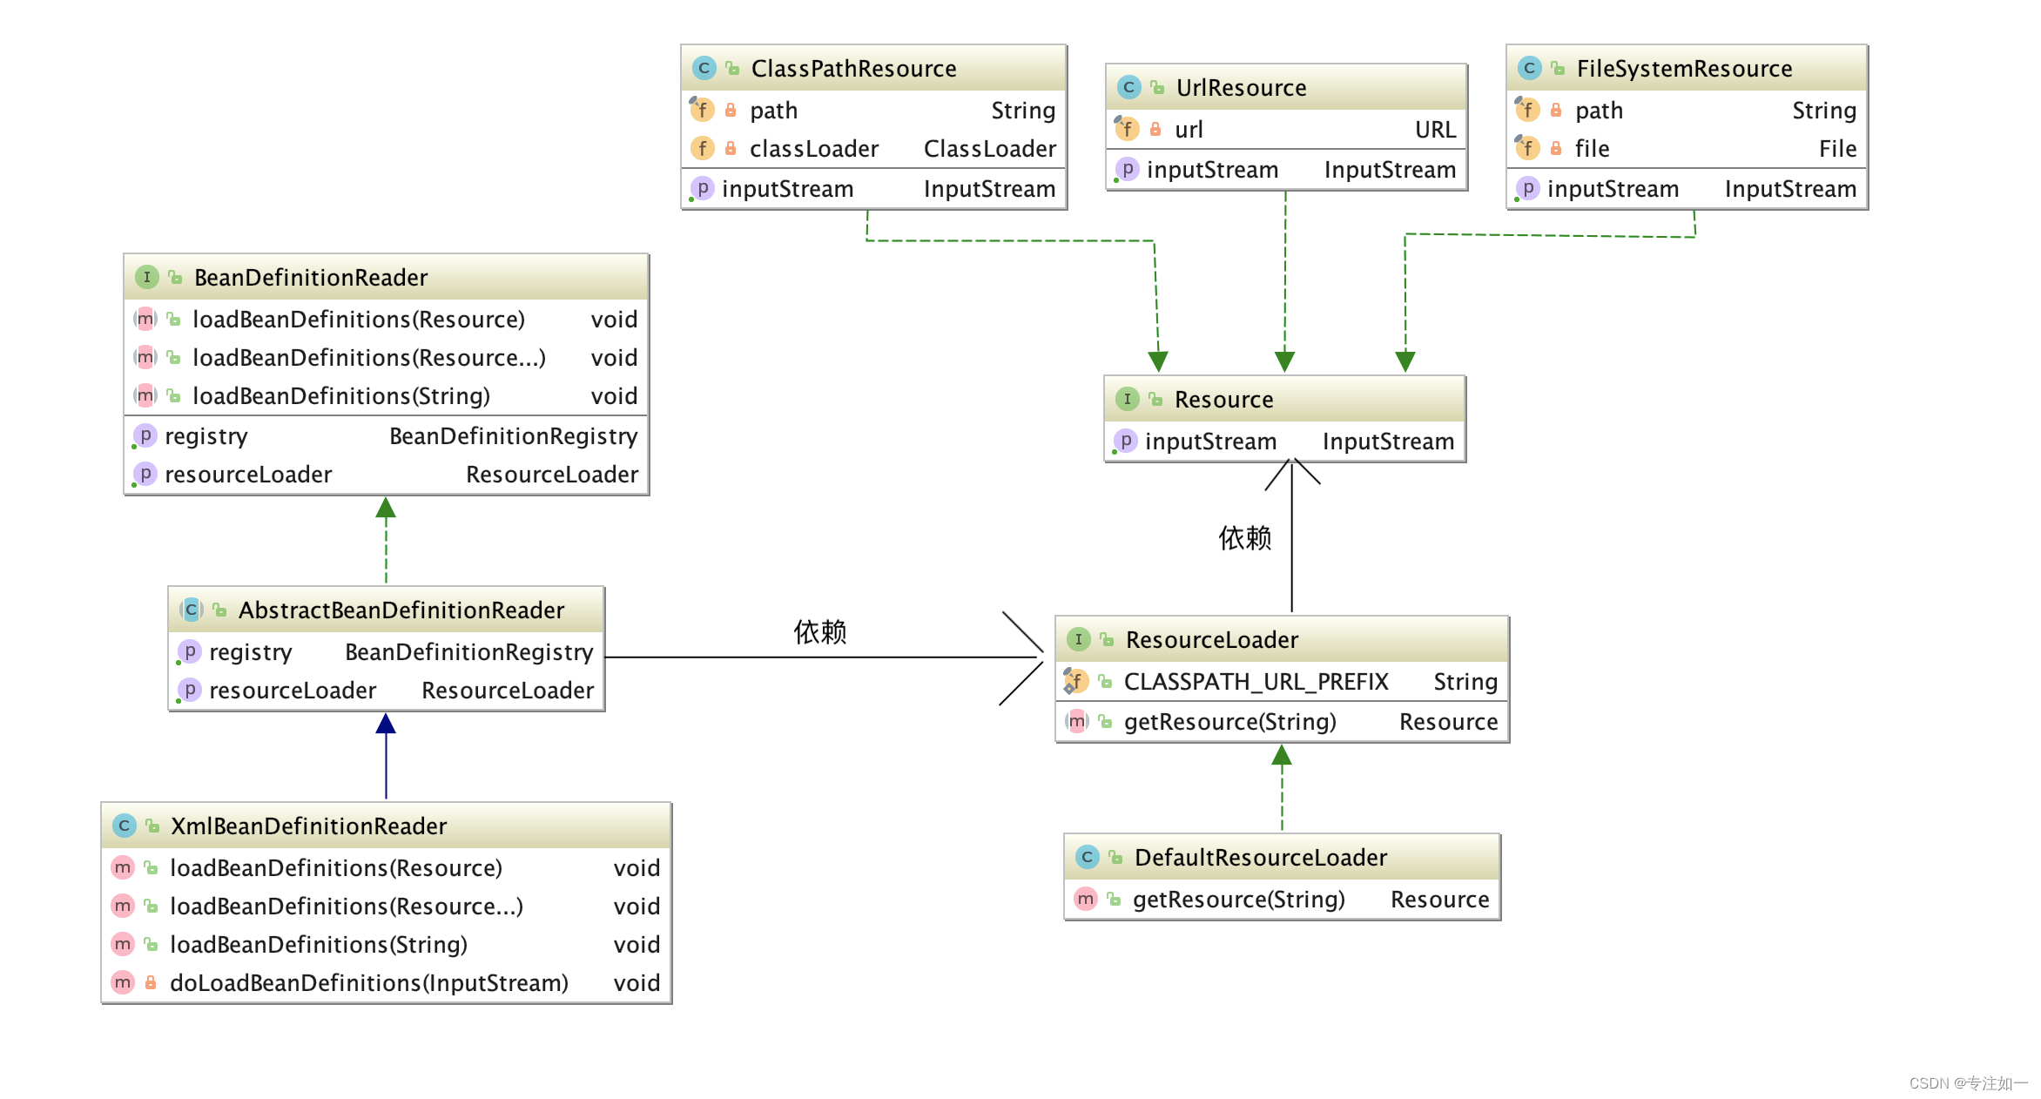Viewport: 2041px width, 1099px height.
Task: Click the ClassLoader type in ClassPathResource
Action: pos(989,148)
